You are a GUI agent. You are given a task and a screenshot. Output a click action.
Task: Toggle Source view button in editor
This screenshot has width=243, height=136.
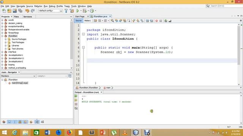point(79,21)
